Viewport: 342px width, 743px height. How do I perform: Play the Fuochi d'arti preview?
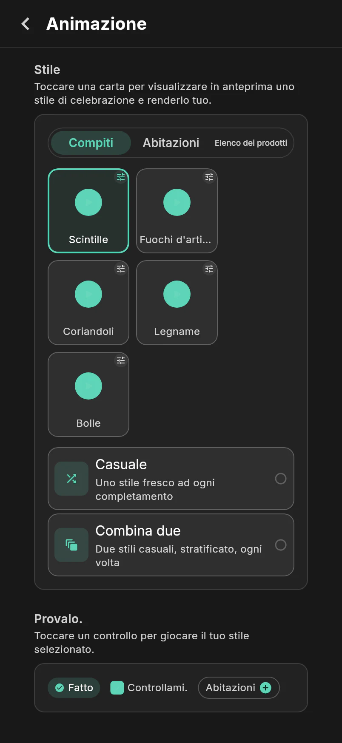tap(177, 202)
